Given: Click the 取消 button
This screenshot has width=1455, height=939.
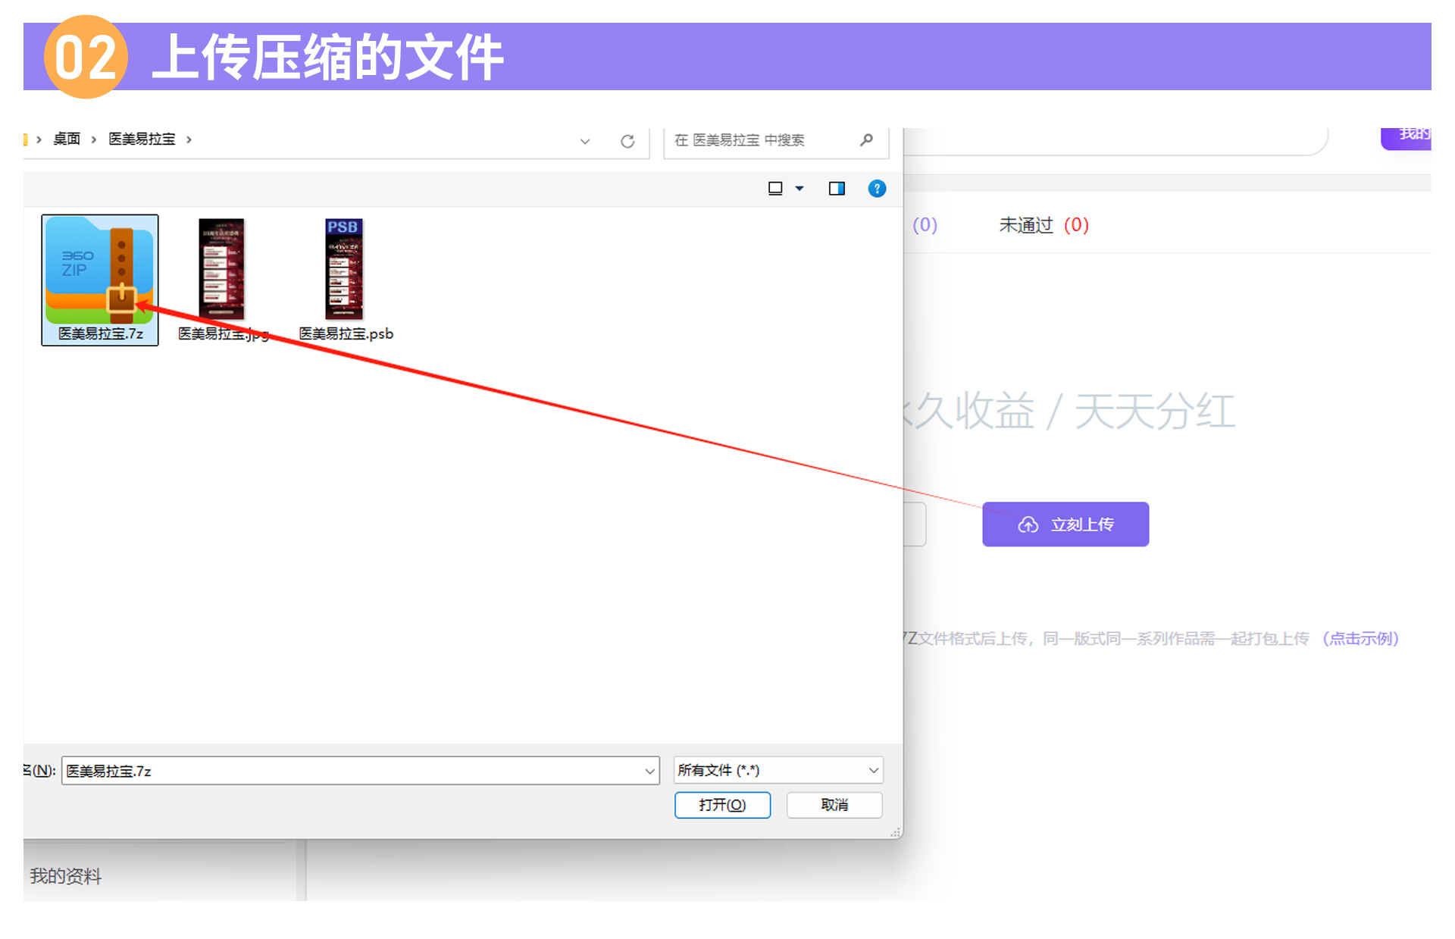Looking at the screenshot, I should (834, 805).
